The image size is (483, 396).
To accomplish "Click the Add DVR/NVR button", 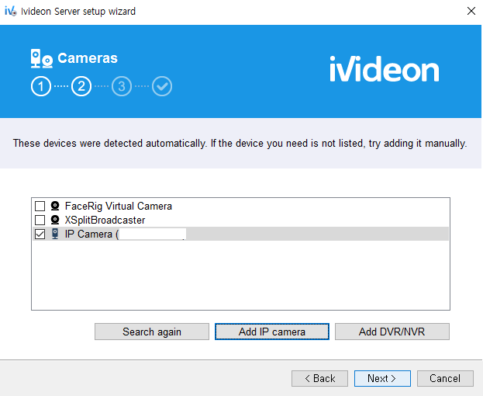I will click(x=392, y=332).
